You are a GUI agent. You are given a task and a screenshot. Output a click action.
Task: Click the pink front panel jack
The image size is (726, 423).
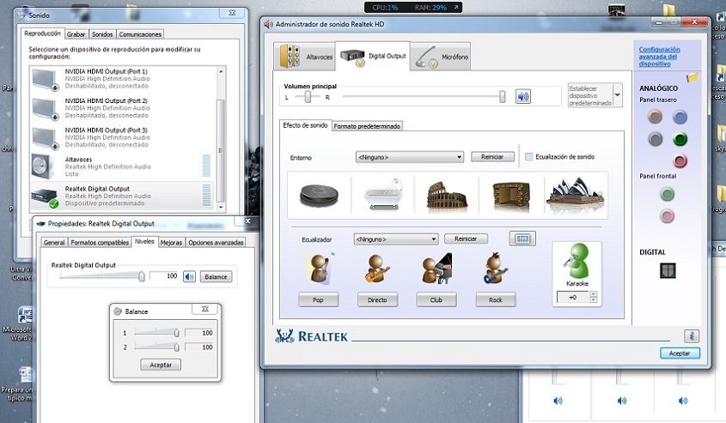tap(667, 216)
